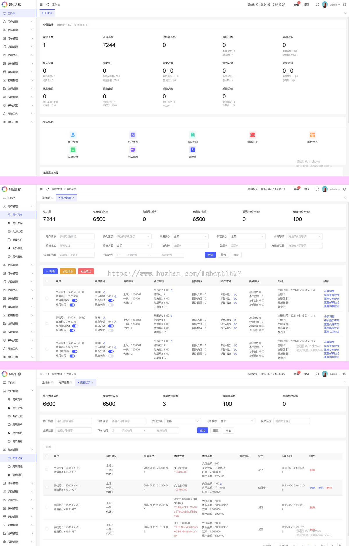This screenshot has width=349, height=546.
Task: Open the 代理状态 dropdown in user filters
Action: [247, 236]
